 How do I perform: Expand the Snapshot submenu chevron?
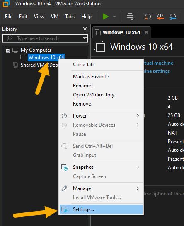[138, 167]
